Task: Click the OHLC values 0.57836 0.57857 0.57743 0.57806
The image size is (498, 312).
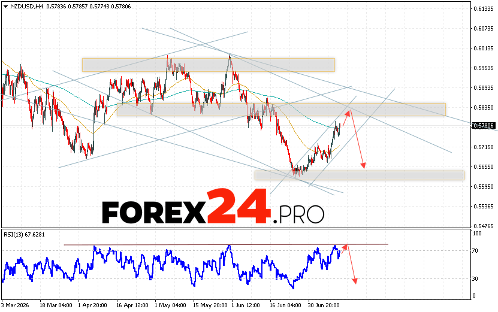Action: click(x=89, y=7)
